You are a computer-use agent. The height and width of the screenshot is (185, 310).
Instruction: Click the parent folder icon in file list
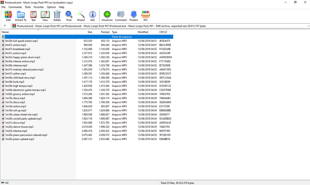[3, 37]
